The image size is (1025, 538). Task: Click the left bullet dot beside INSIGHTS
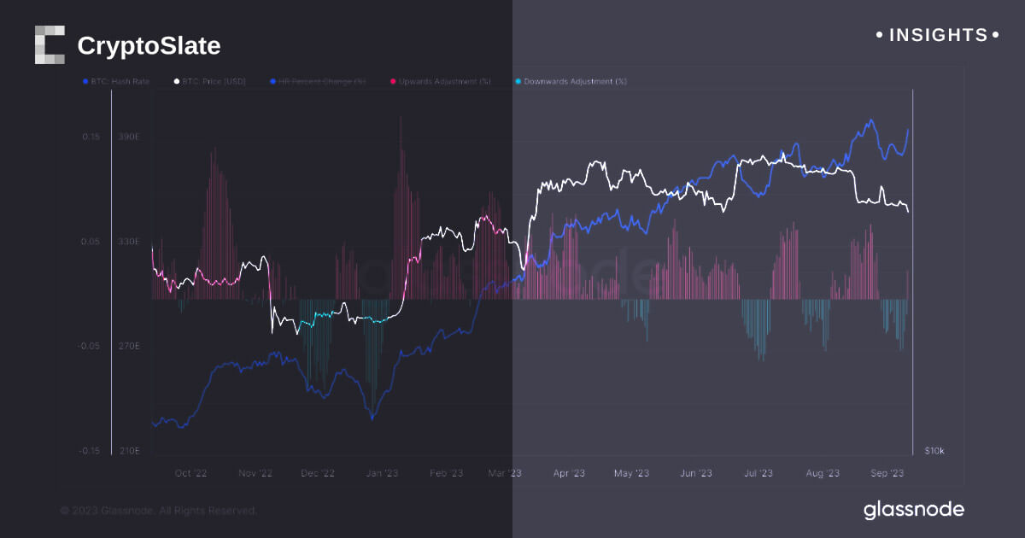click(x=880, y=35)
